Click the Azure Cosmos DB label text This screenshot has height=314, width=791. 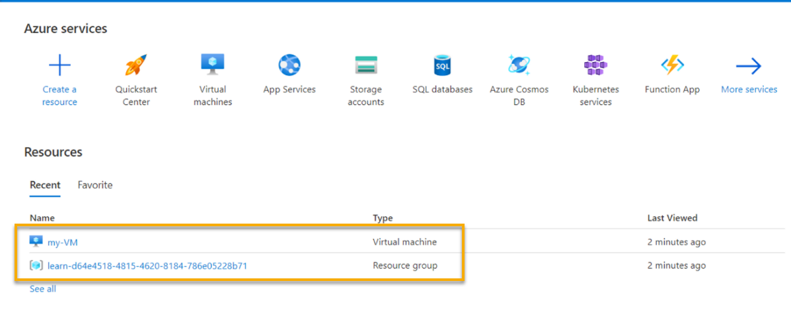[519, 96]
